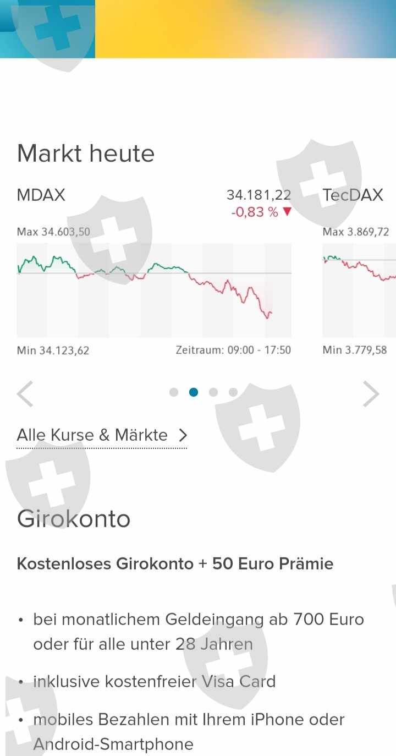
Task: Click the red down triangle beside -0,83 %
Action: tap(287, 212)
